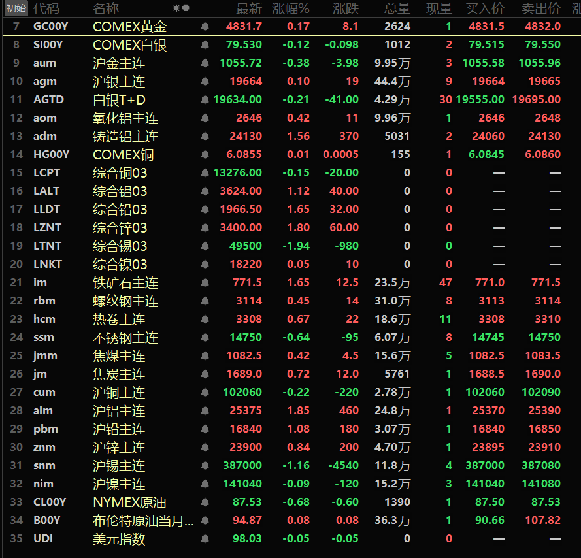Toggle the alert bell on 综合铜03
Image resolution: width=581 pixels, height=558 pixels.
(205, 173)
